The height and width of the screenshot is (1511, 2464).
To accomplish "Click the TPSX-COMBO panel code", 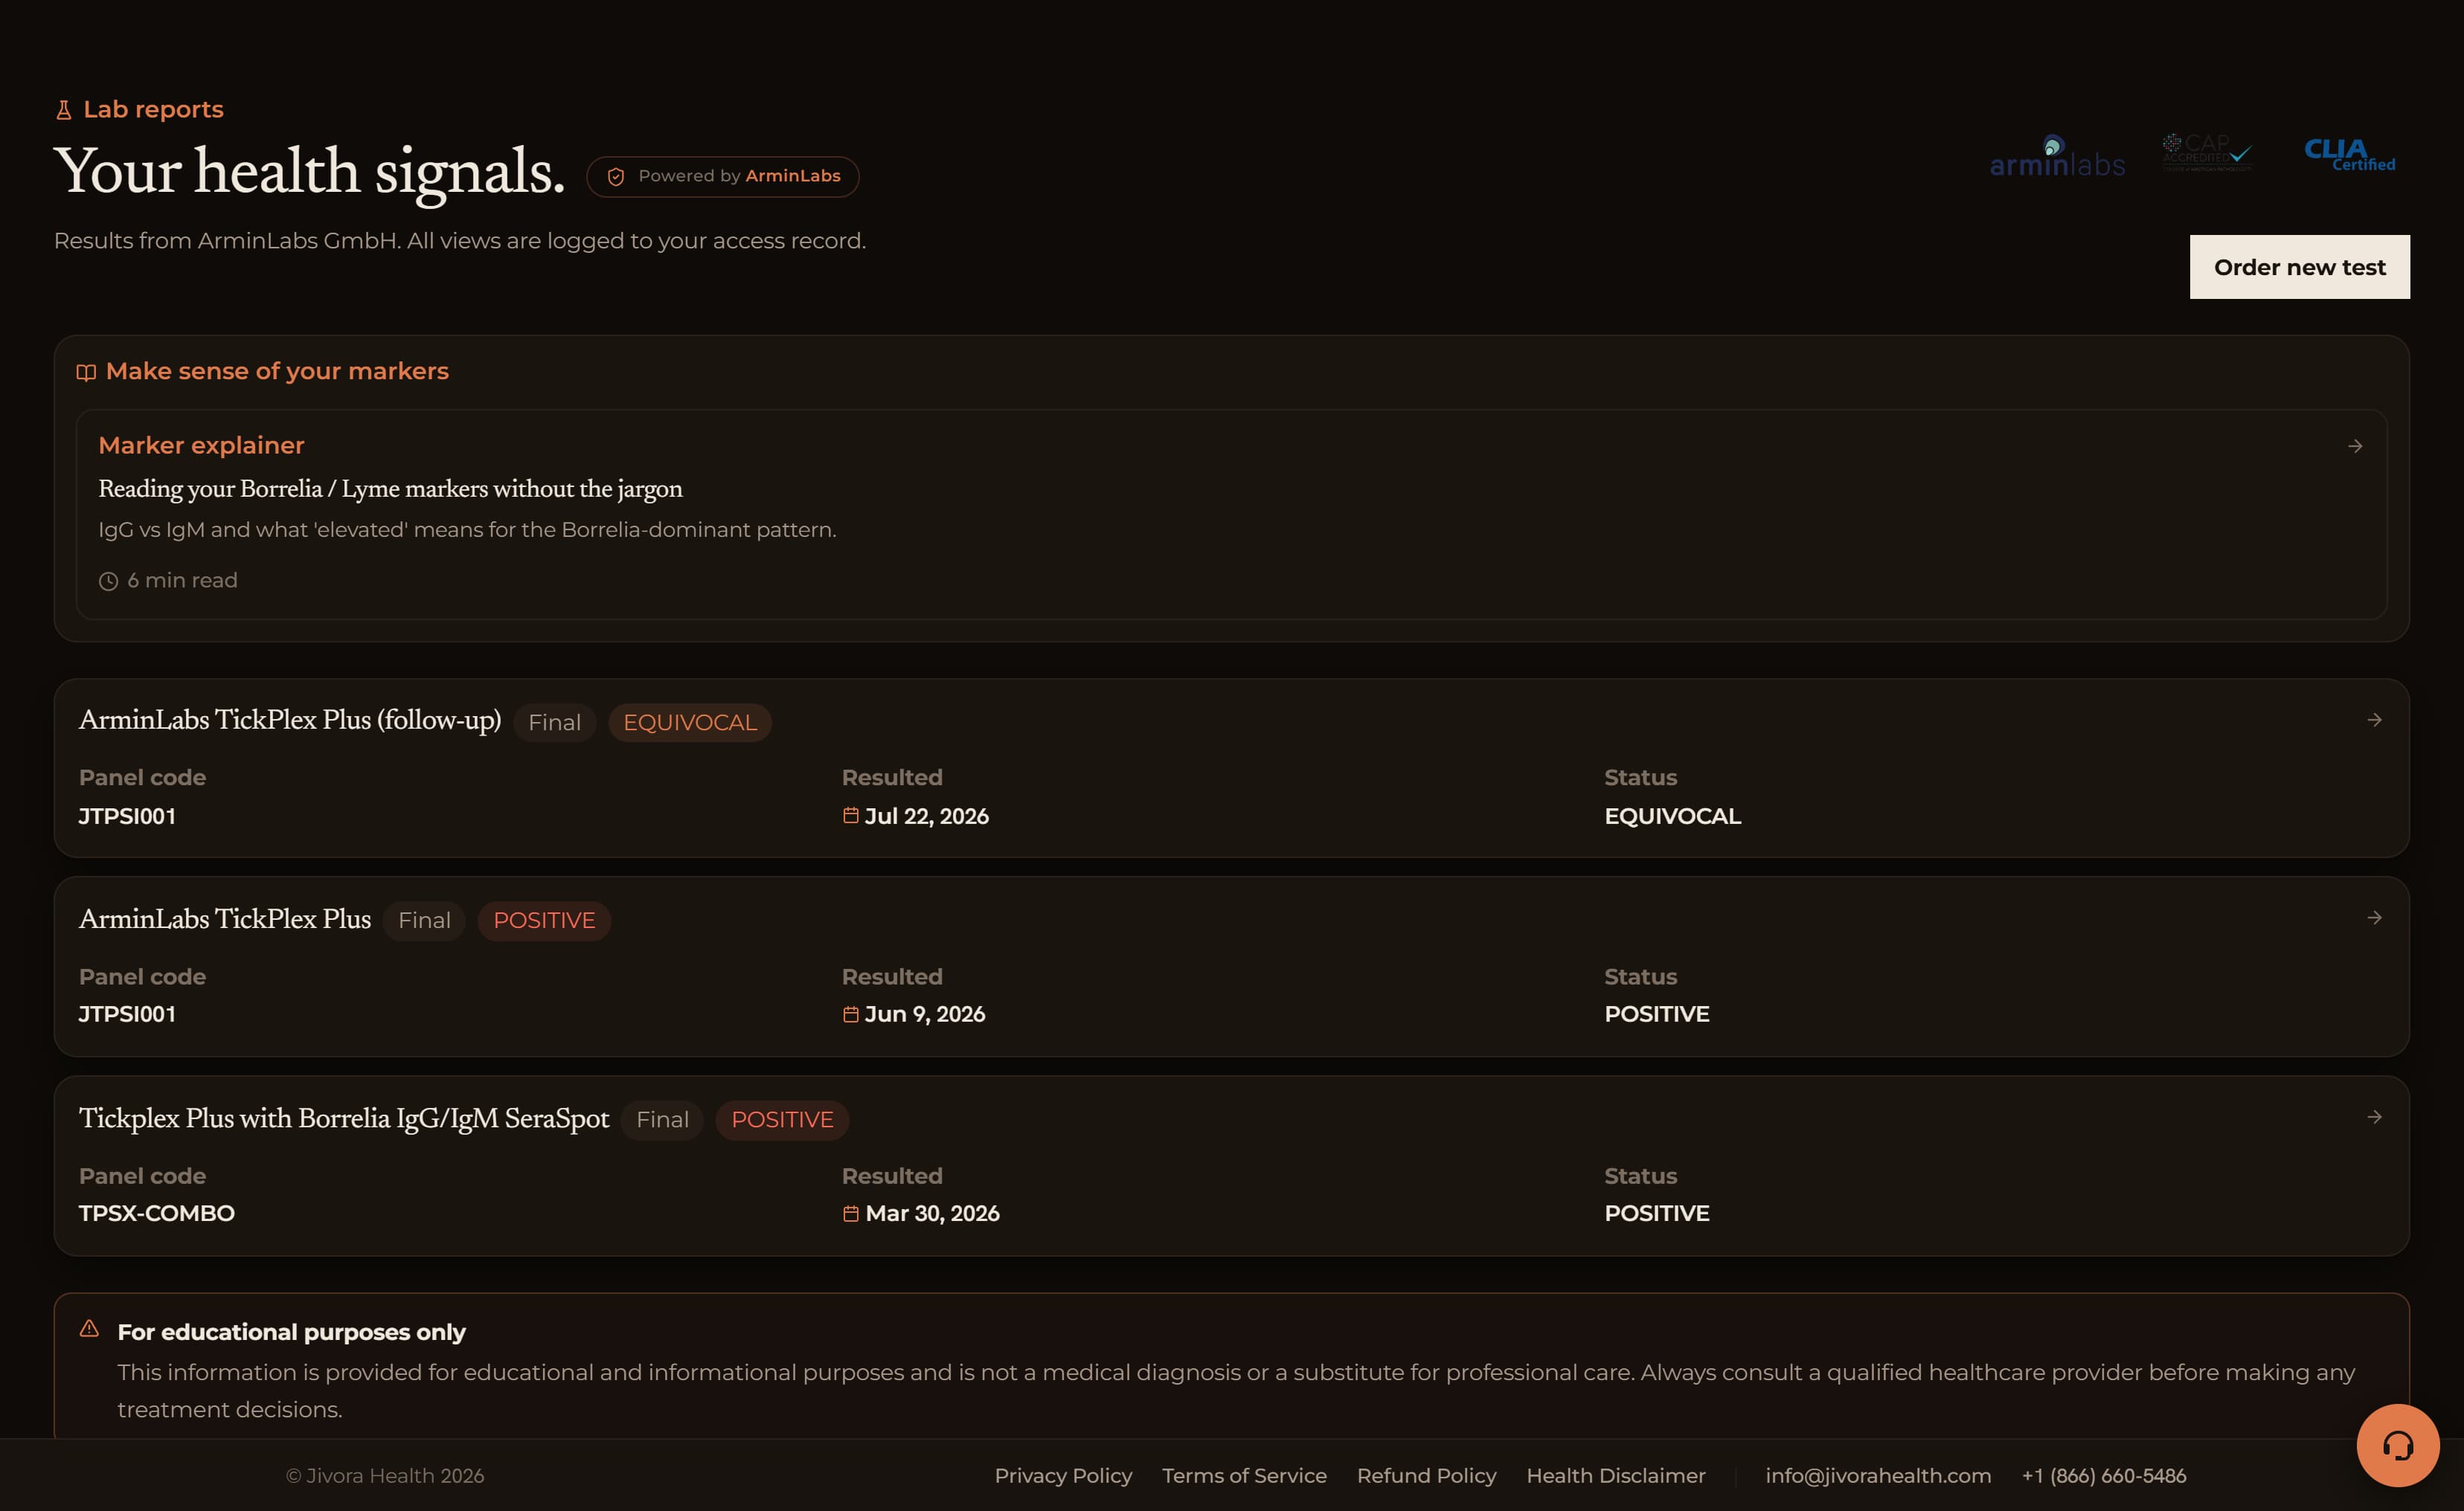I will coord(157,1214).
